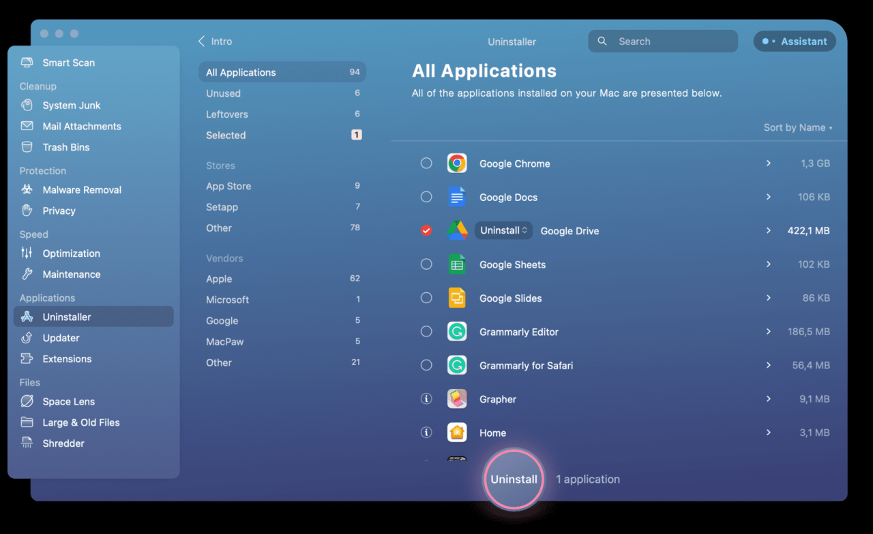Image resolution: width=873 pixels, height=534 pixels.
Task: Show the Selected applications filter
Action: click(282, 136)
